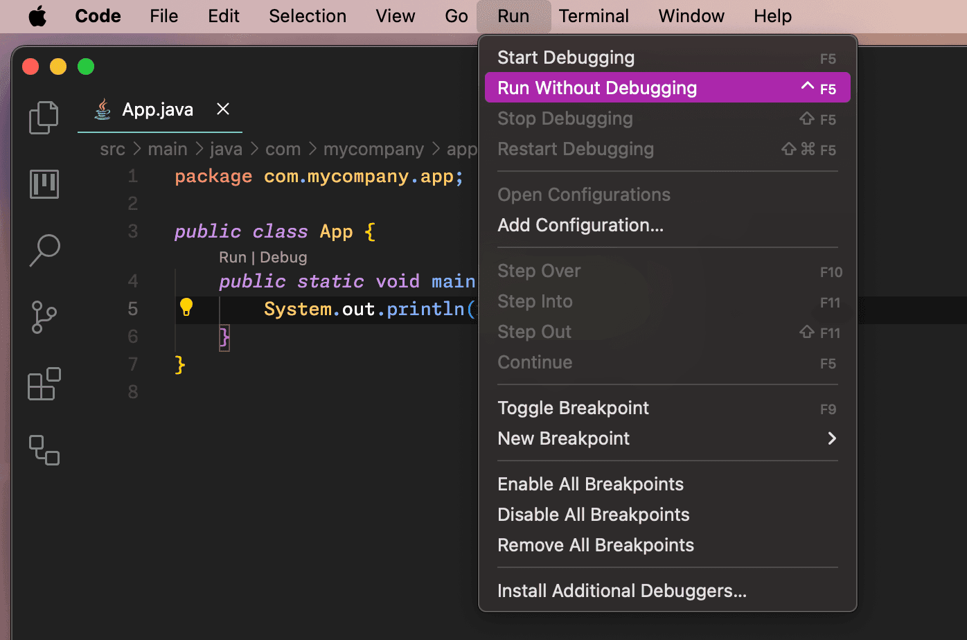Open the Explorer view in the activity bar
This screenshot has width=967, height=640.
click(x=44, y=118)
